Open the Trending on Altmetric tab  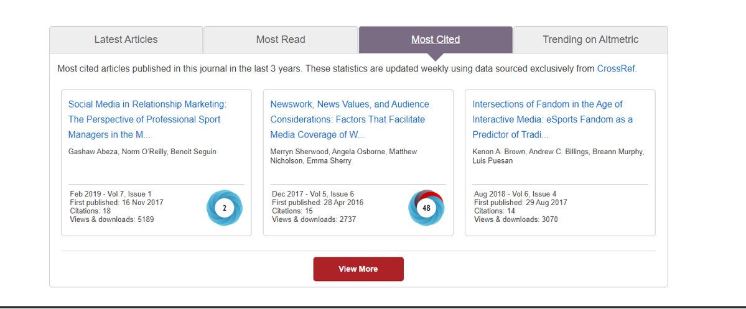coord(590,40)
